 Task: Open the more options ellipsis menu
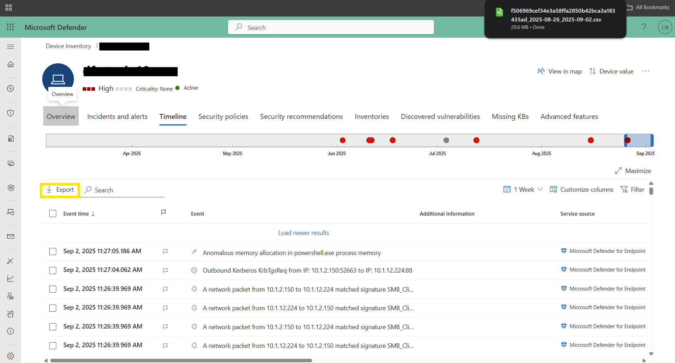(x=645, y=71)
